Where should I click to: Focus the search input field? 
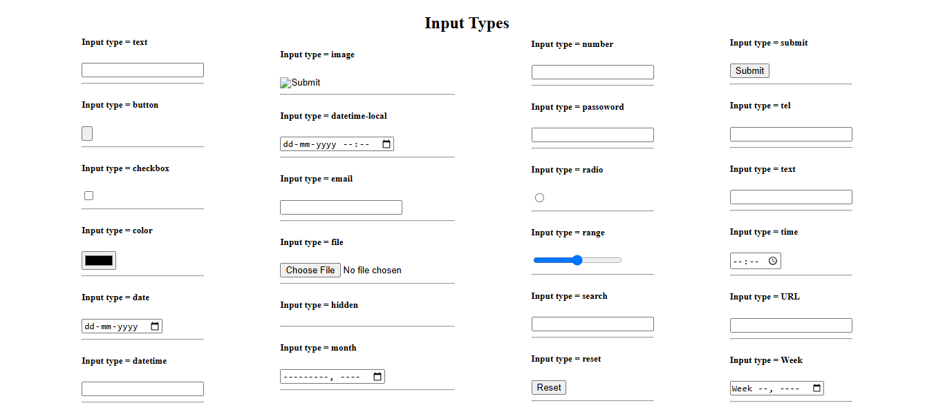click(592, 324)
